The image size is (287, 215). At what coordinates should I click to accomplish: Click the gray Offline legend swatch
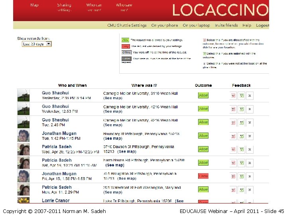[126, 53]
